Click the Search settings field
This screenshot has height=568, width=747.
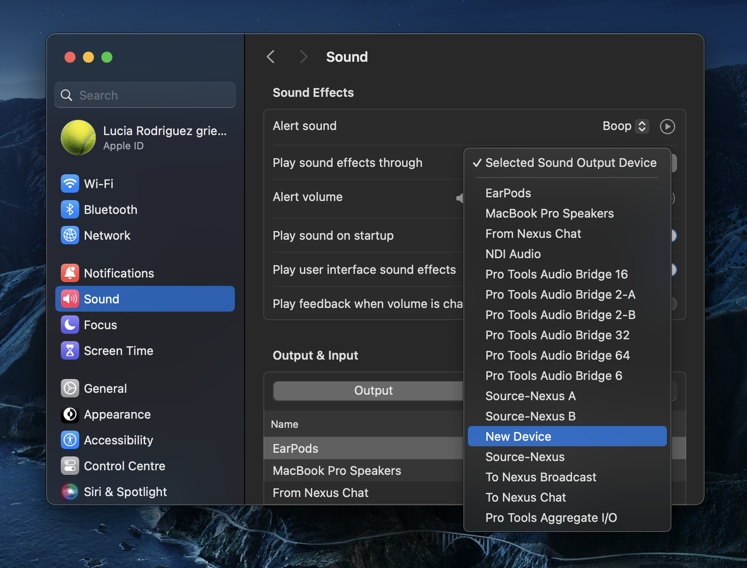point(145,95)
